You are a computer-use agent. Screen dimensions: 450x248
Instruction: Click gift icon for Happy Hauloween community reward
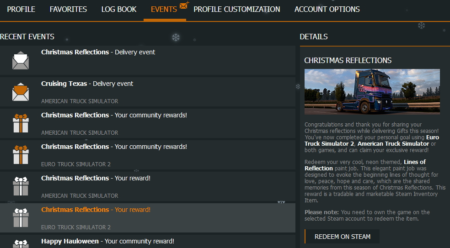coord(21,243)
